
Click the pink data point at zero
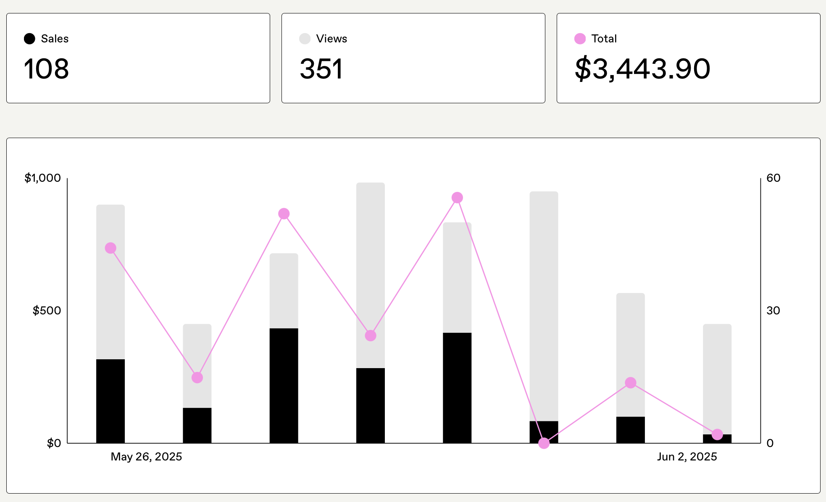tap(544, 443)
